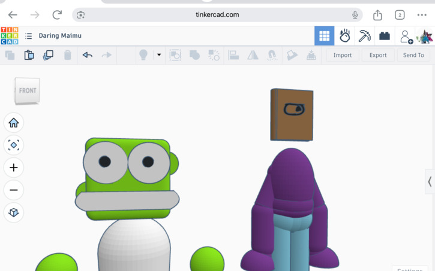435x271 pixels.
Task: Toggle the orthographic perspective view cube icon
Action: [14, 212]
